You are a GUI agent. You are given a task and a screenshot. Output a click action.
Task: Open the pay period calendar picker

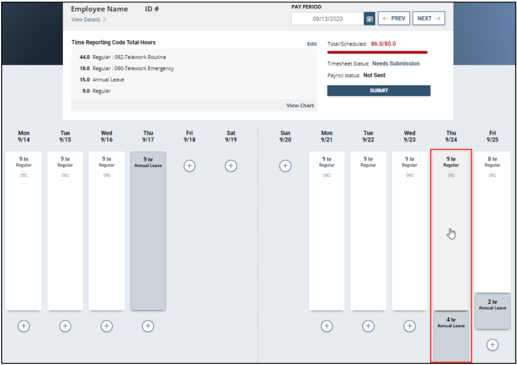pos(370,19)
